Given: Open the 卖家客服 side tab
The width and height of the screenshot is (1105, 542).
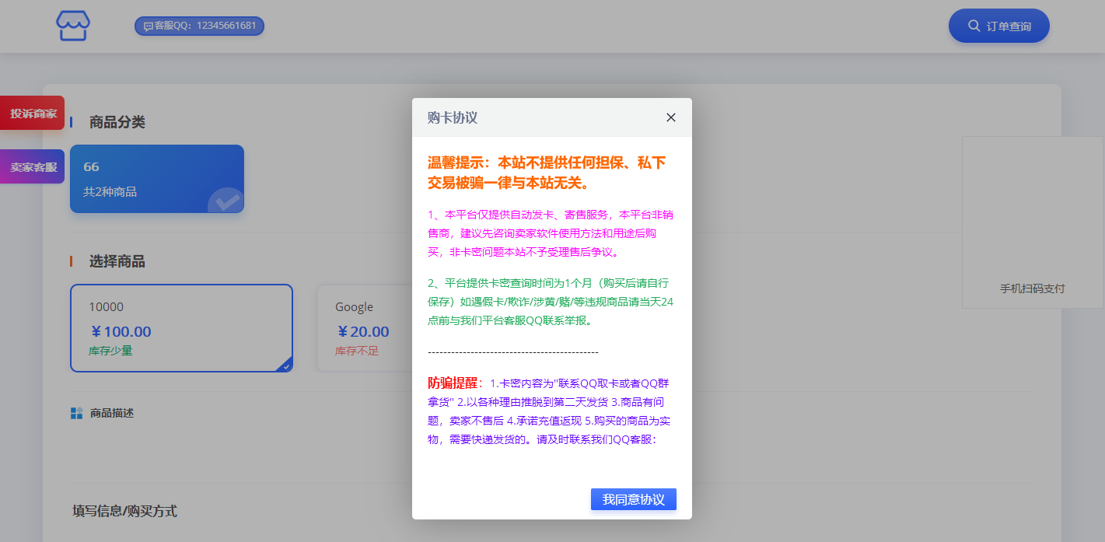Looking at the screenshot, I should click(x=33, y=167).
